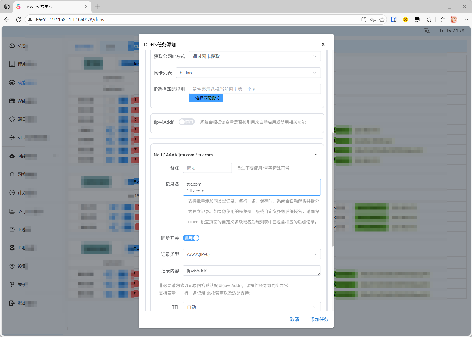Viewport: 472px width, 337px height.
Task: Disable the sync switch toggle
Action: click(x=191, y=238)
